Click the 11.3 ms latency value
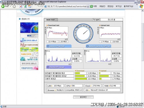Screen dimensions: 144x108 pos(77,56)
